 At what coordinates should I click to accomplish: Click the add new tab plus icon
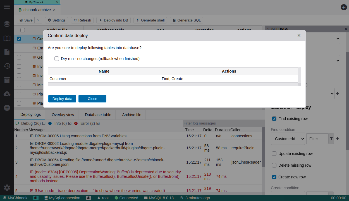(344, 7)
